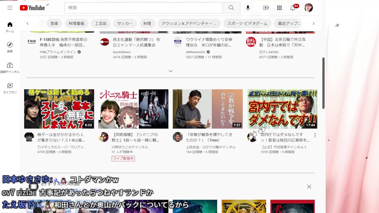Click the search magnifier icon
Image resolution: width=379 pixels, height=213 pixels.
click(x=231, y=8)
